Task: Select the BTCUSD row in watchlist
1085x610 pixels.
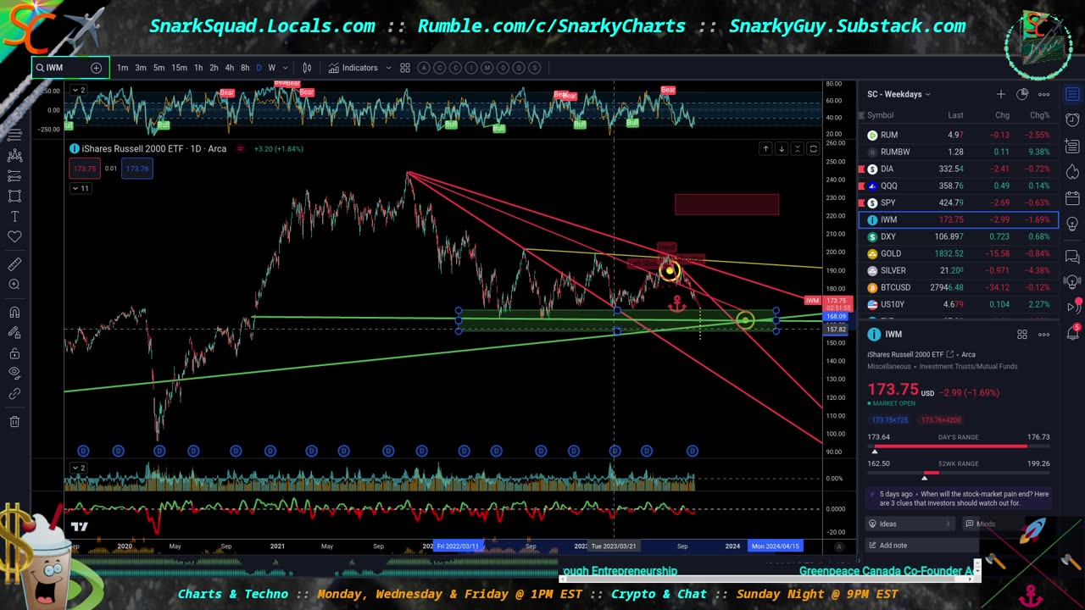Action: (959, 287)
